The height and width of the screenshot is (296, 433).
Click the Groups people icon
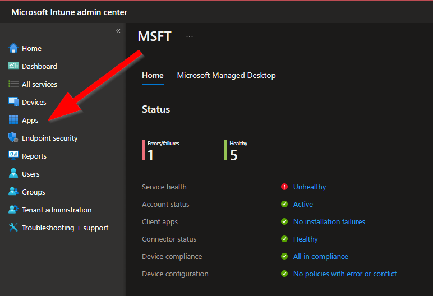(x=13, y=191)
